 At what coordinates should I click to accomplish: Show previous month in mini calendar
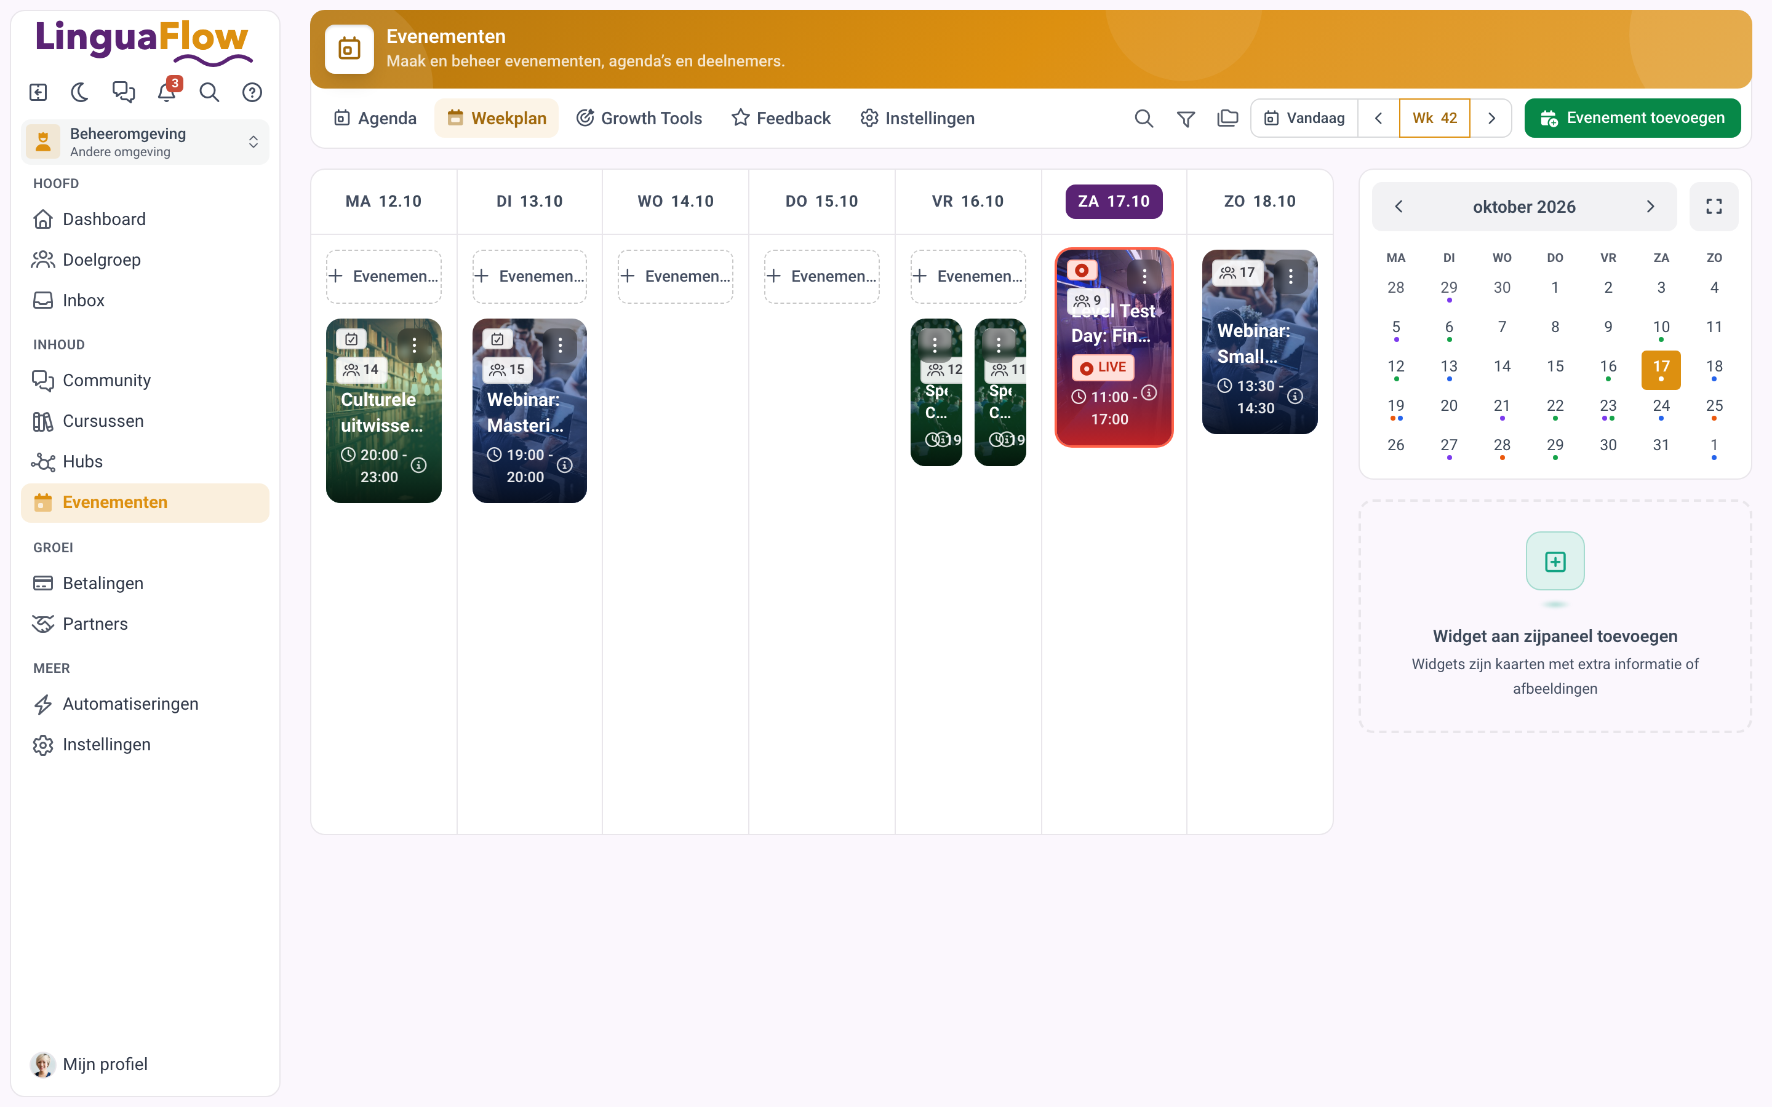(x=1399, y=207)
